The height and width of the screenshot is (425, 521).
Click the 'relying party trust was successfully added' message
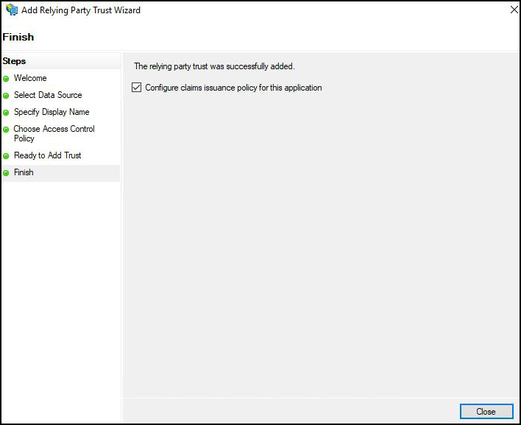214,66
